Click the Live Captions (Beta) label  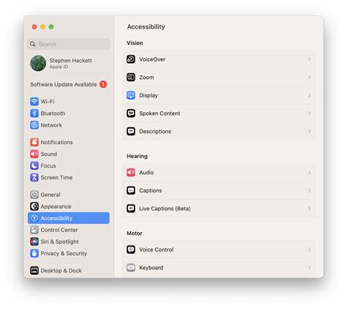[165, 209]
